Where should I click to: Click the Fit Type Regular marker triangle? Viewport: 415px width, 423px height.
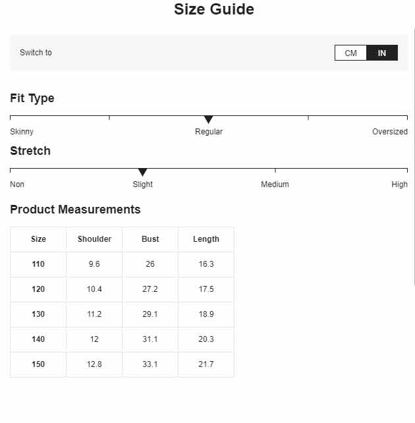208,119
